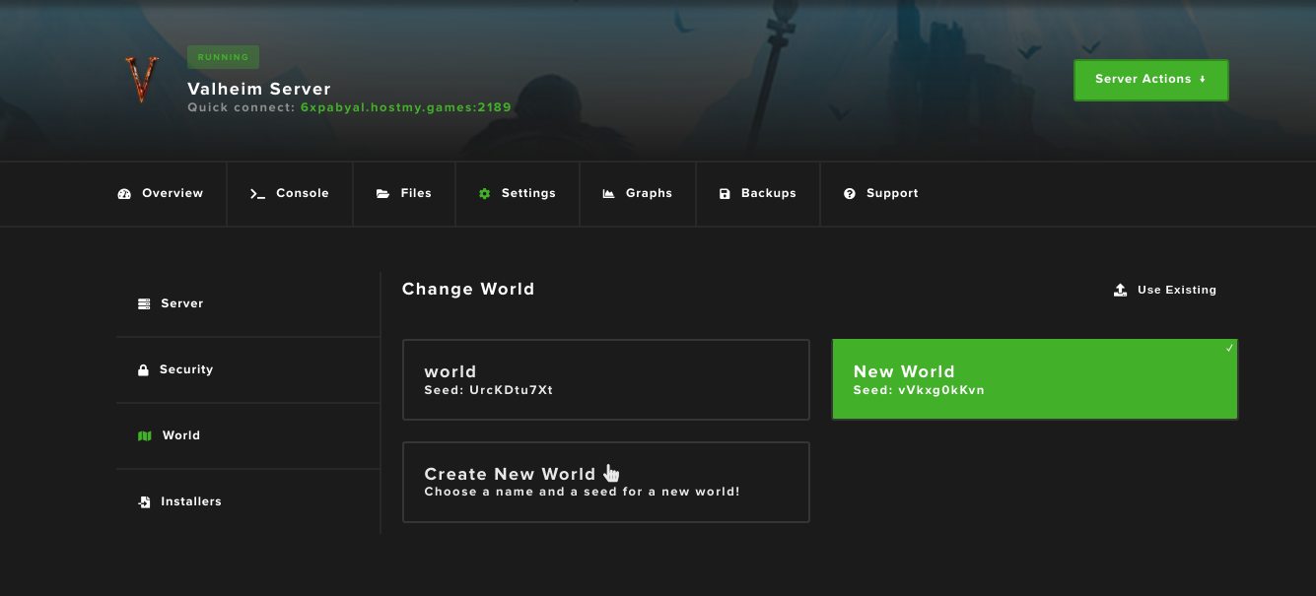Click the Backups floppy disk icon
This screenshot has height=596, width=1316.
click(x=725, y=194)
